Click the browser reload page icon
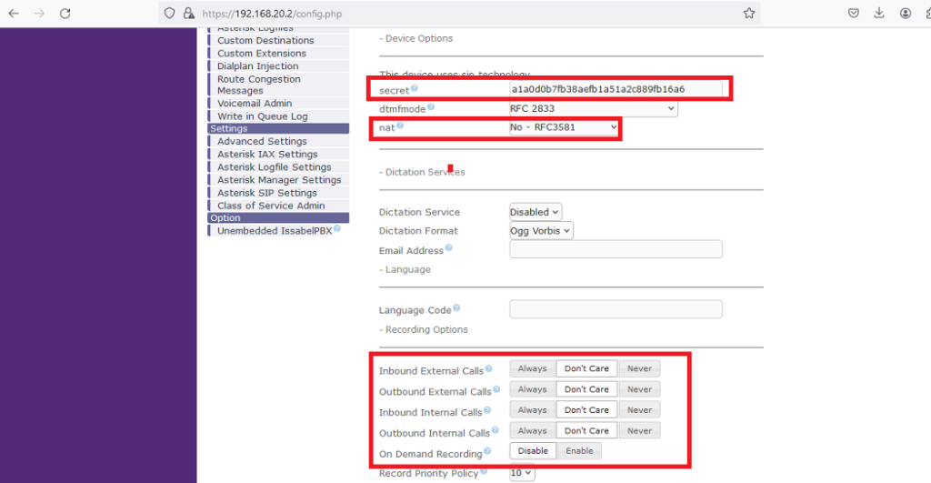 (65, 14)
